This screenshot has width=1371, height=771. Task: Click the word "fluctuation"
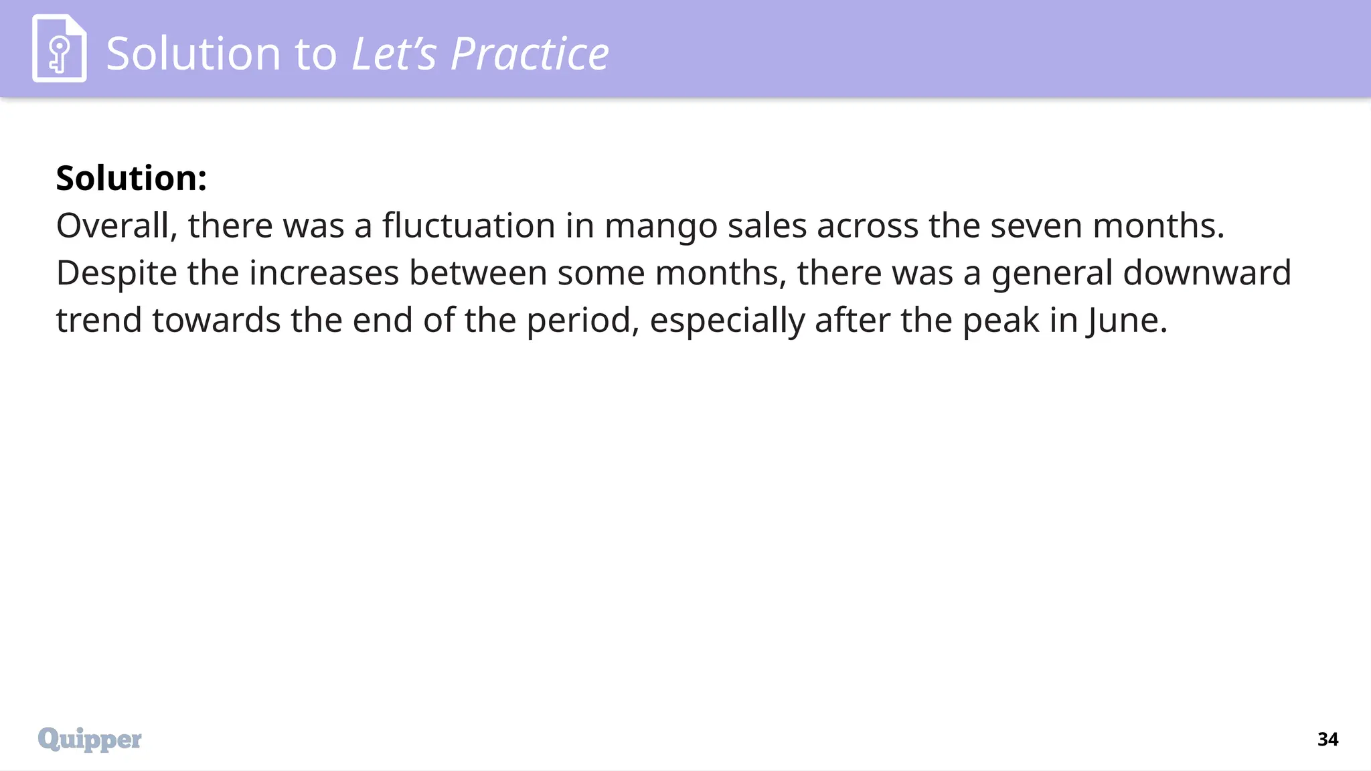[x=469, y=226]
